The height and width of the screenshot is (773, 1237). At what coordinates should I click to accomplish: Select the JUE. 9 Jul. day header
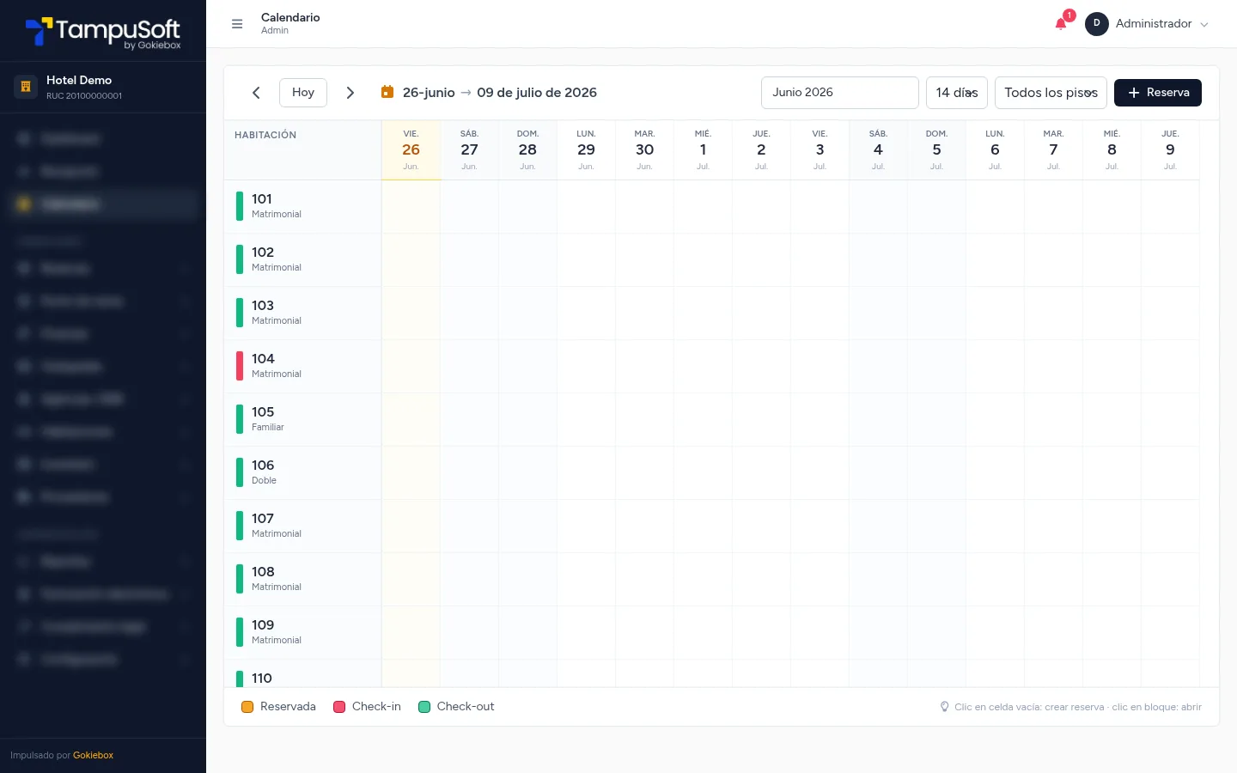pos(1170,150)
